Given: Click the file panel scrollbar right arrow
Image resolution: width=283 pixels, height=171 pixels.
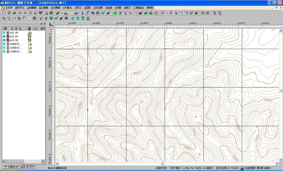Looking at the screenshot, I should (x=43, y=161).
